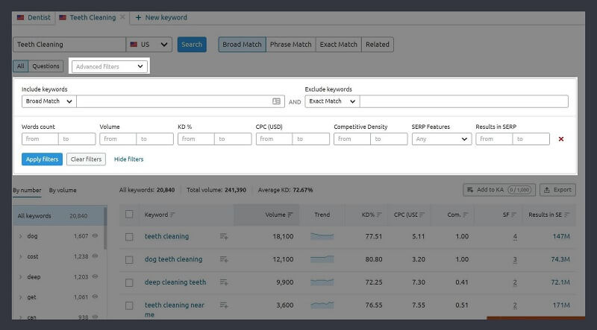Add a New keyword tab
Screen dimensions: 597x330
[x=161, y=17]
